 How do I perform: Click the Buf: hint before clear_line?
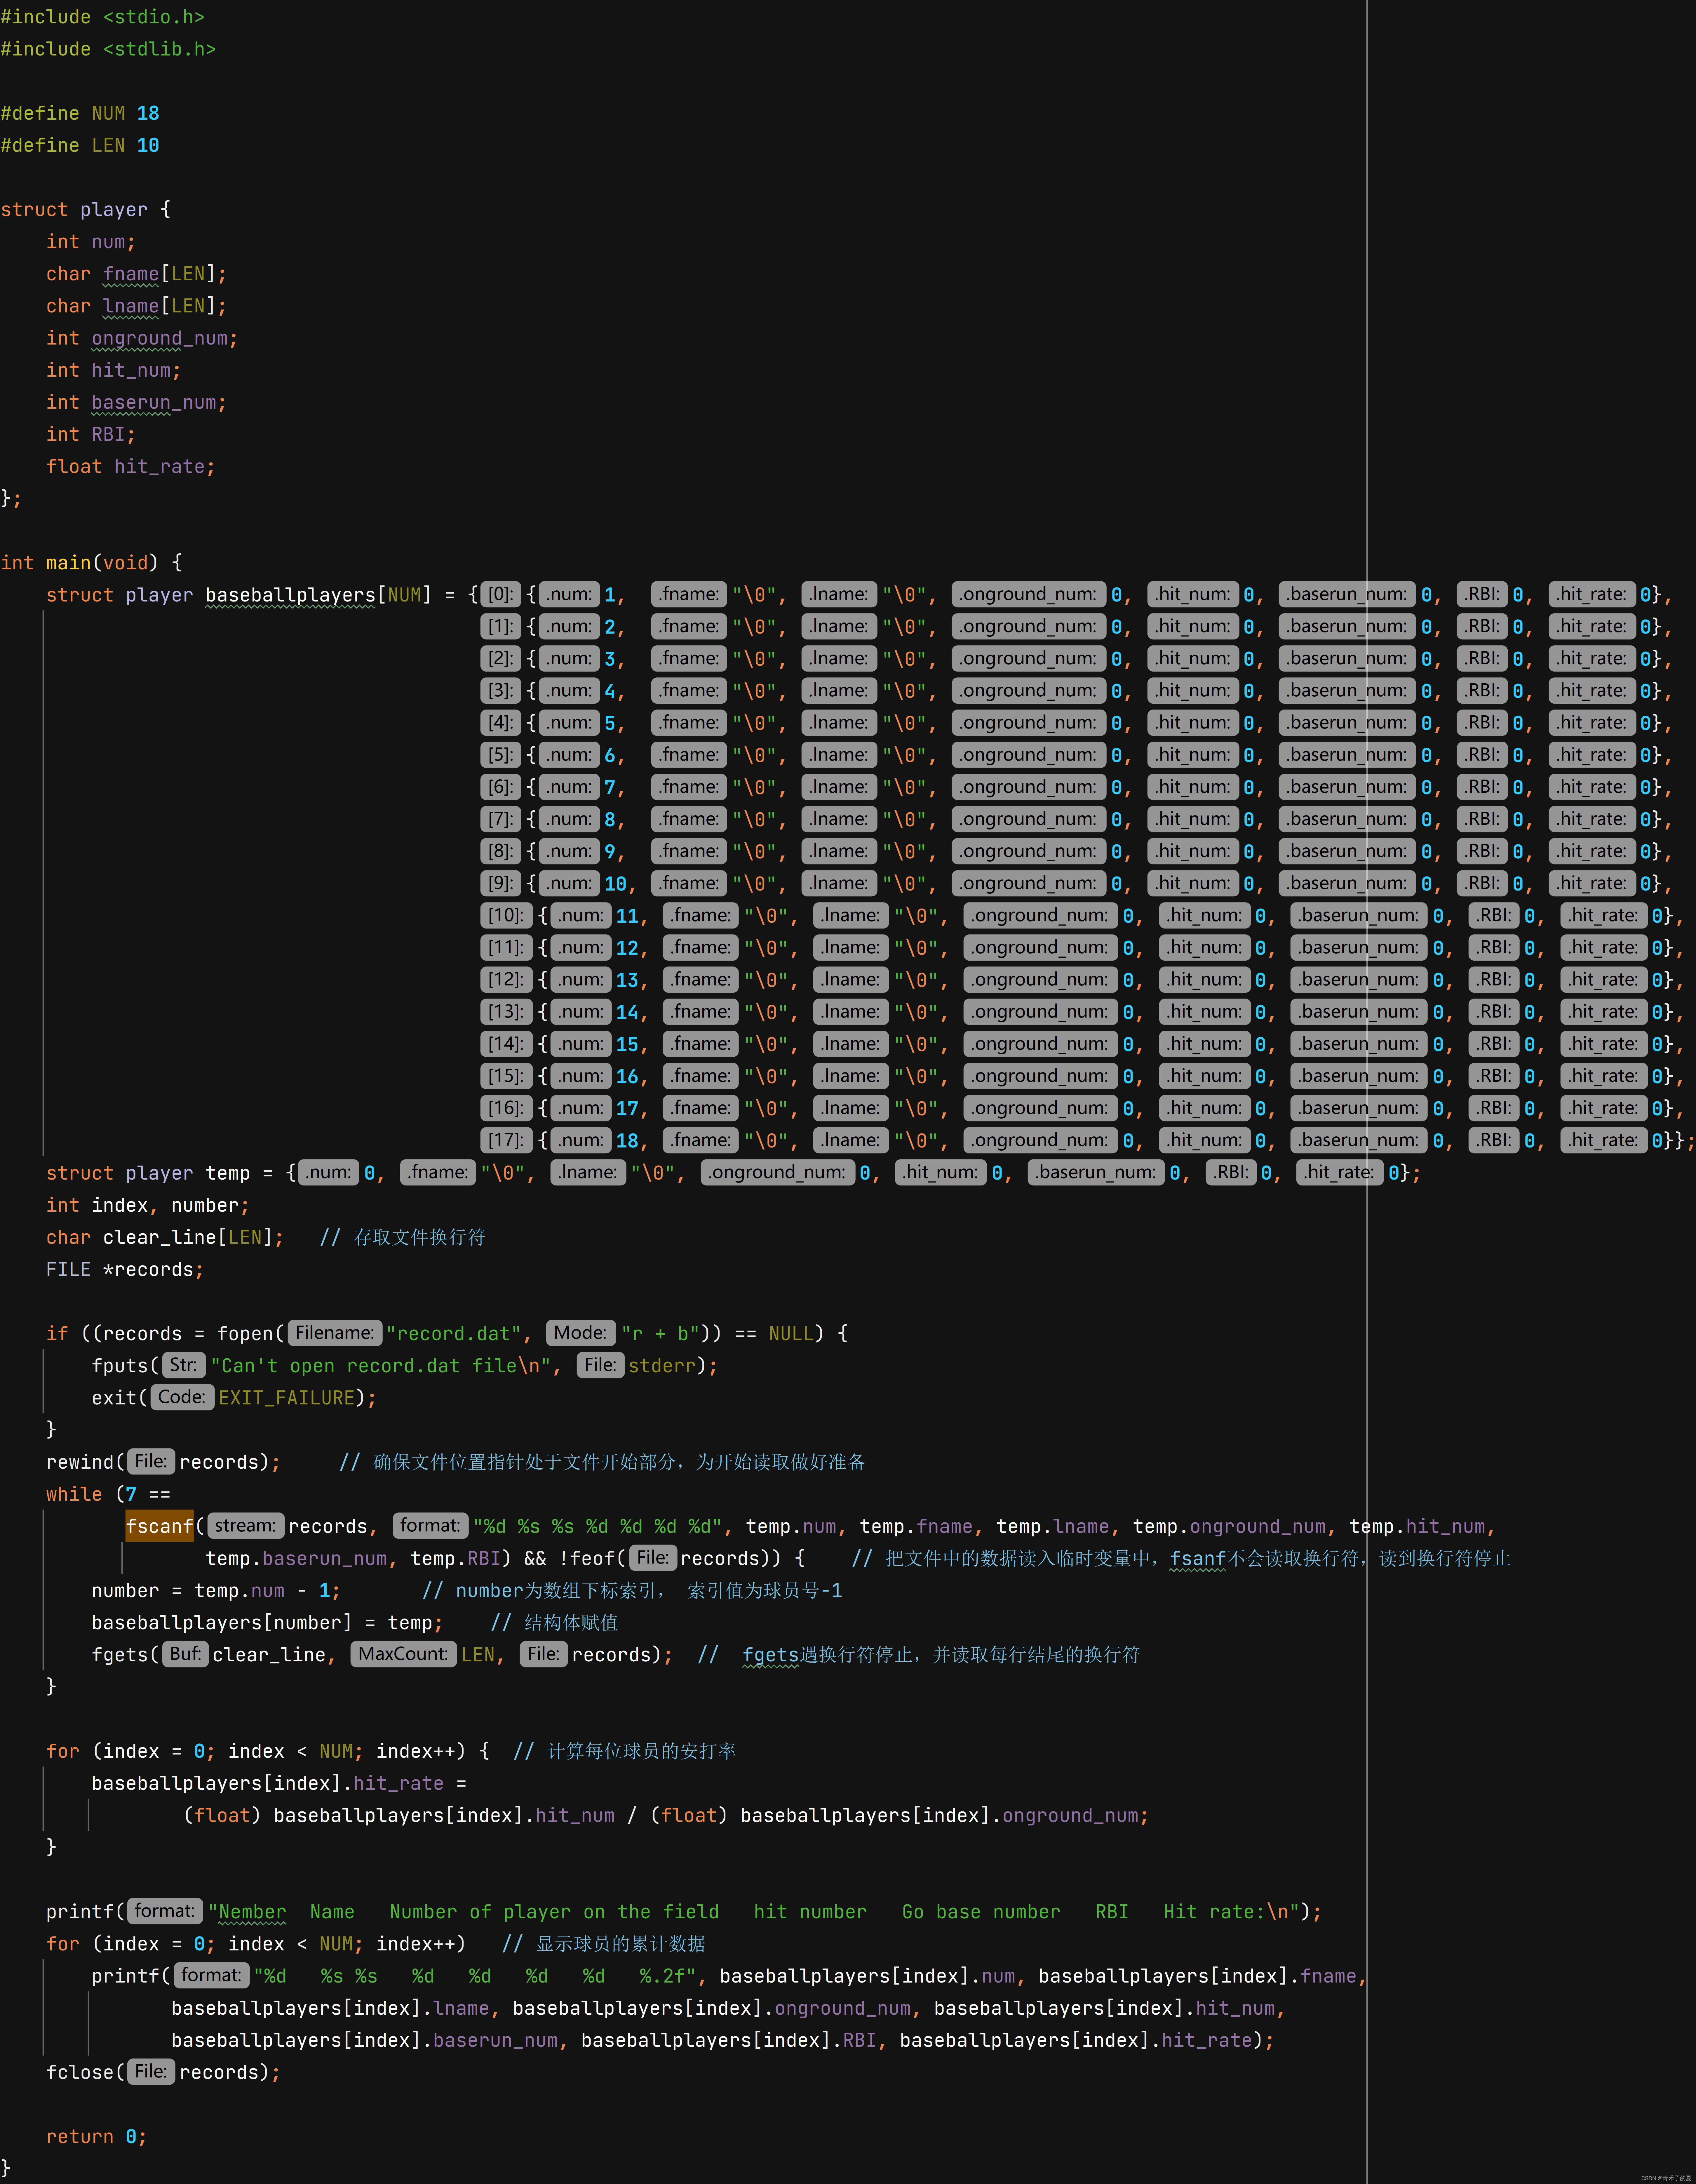click(185, 1654)
